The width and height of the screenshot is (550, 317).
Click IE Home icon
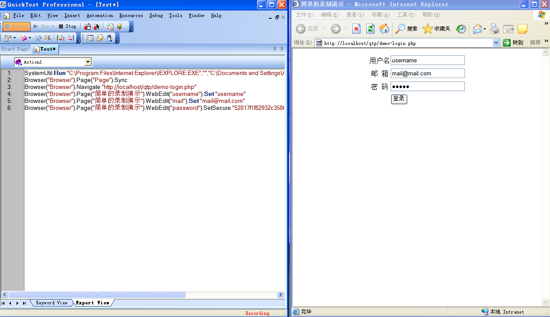point(384,29)
